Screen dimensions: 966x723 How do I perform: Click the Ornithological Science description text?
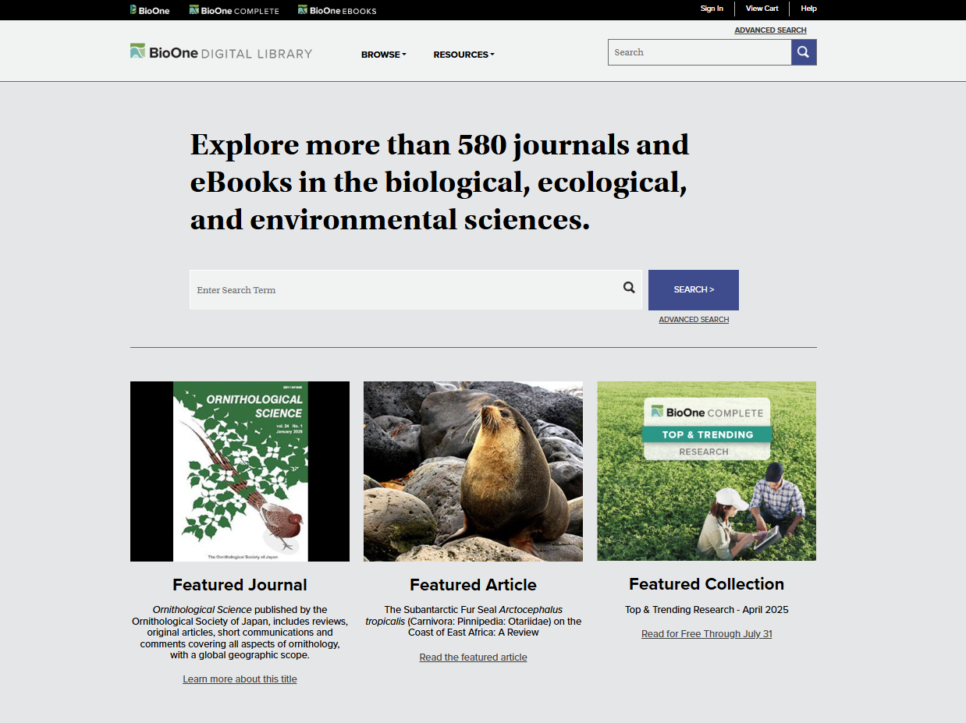pos(240,633)
